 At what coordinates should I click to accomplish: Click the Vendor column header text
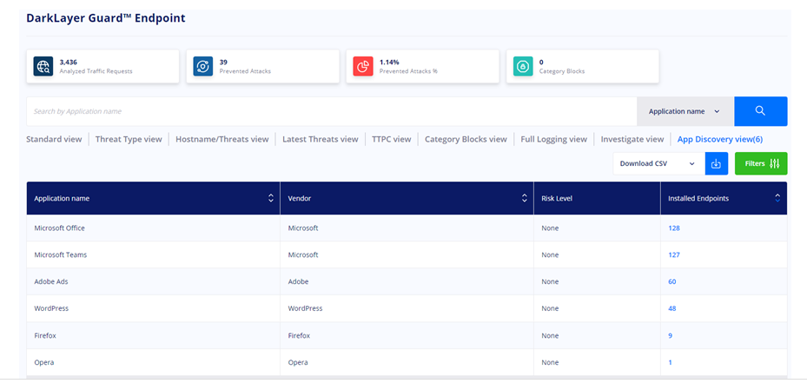click(298, 198)
